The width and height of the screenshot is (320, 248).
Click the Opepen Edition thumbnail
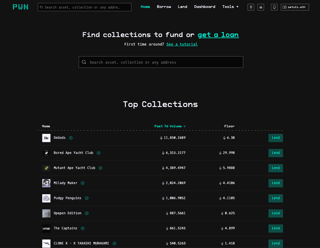[x=46, y=213]
